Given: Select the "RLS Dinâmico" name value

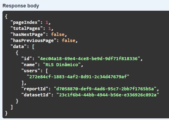Looking at the screenshot, I should [x=62, y=65].
